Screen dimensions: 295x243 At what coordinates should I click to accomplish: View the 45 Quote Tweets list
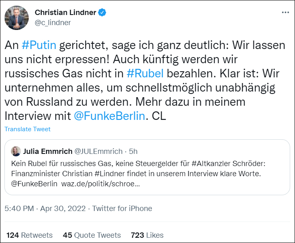pyautogui.click(x=92, y=235)
